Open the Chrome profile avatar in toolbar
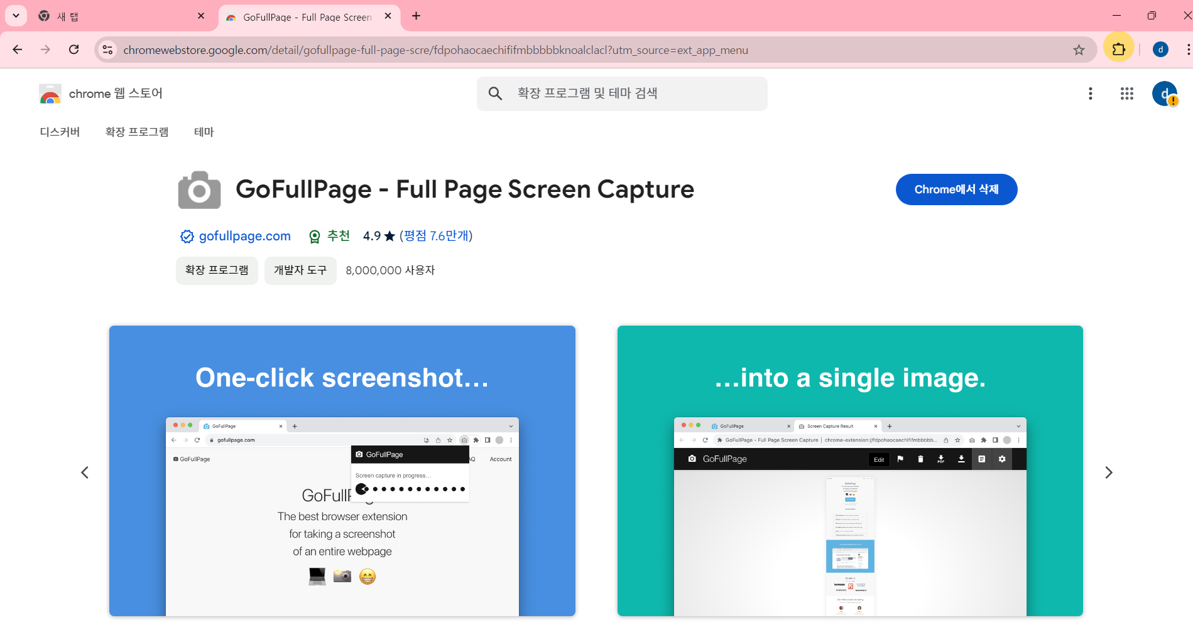The image size is (1193, 640). (x=1160, y=50)
